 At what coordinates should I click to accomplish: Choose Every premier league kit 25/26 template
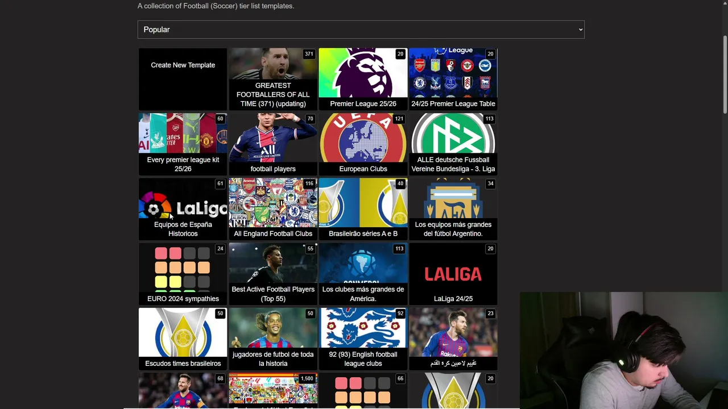tap(183, 144)
